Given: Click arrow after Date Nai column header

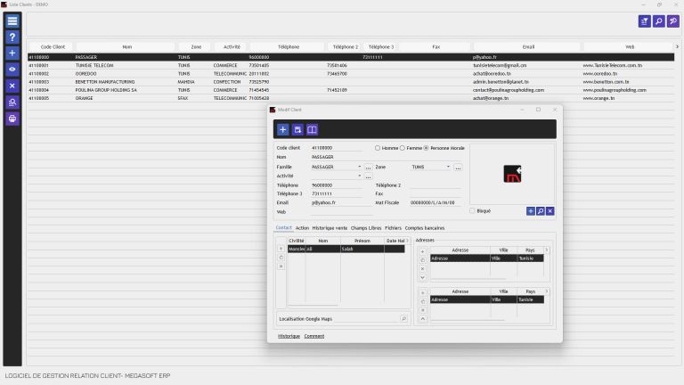Looking at the screenshot, I should tap(407, 241).
